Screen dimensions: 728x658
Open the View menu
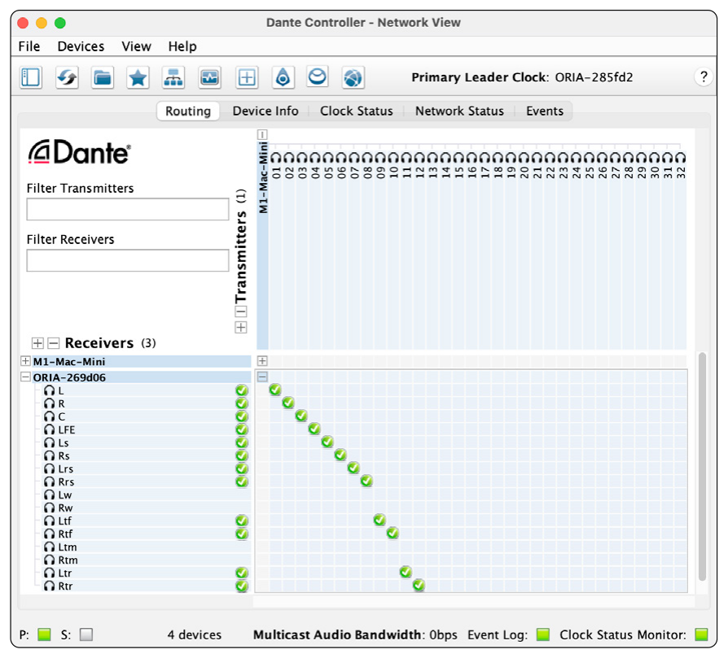(x=137, y=46)
